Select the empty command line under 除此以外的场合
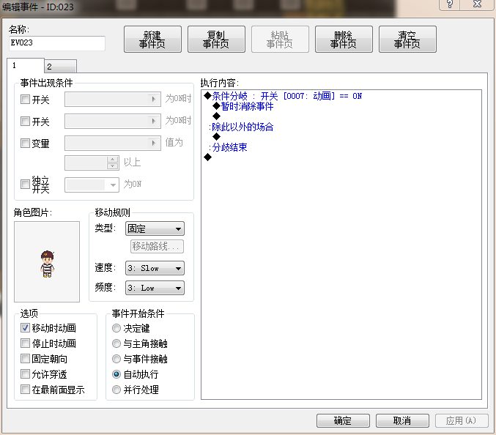The height and width of the screenshot is (435, 496). pos(216,137)
